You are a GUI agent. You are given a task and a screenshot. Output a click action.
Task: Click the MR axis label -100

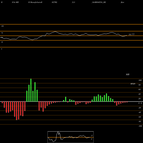tap(140, 126)
